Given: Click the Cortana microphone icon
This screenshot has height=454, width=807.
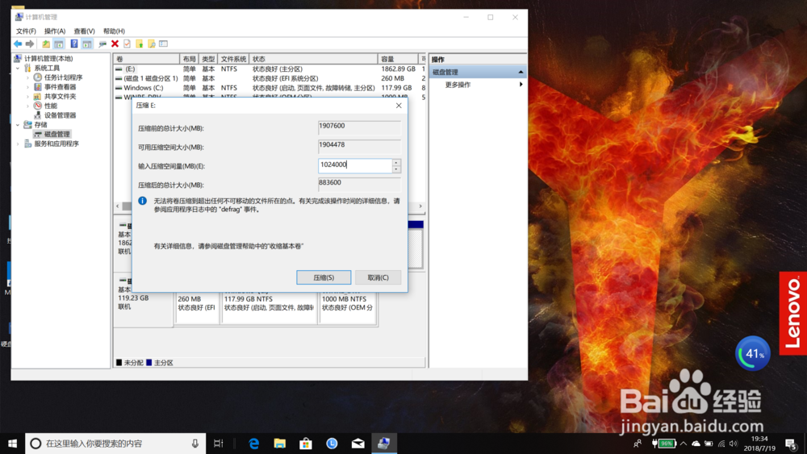Looking at the screenshot, I should click(195, 444).
